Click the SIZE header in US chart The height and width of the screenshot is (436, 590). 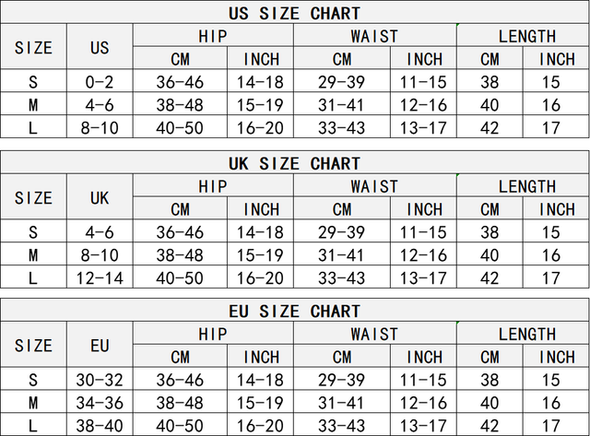(34, 48)
